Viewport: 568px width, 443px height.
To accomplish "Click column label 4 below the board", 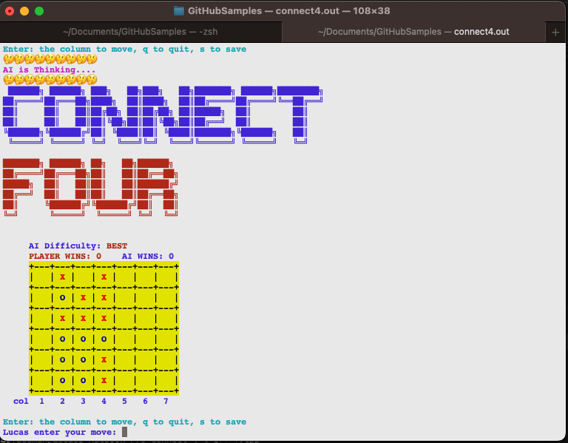I will 104,401.
